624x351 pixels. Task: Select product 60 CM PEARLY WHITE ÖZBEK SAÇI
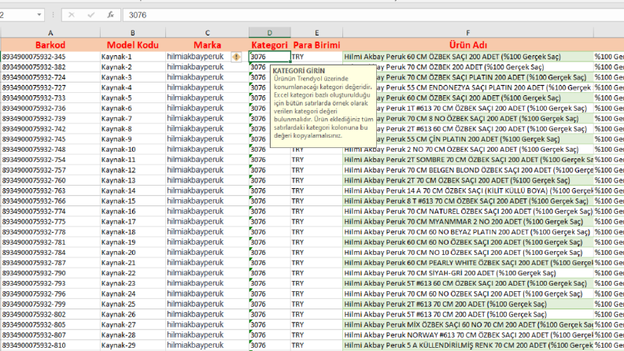[x=467, y=263]
